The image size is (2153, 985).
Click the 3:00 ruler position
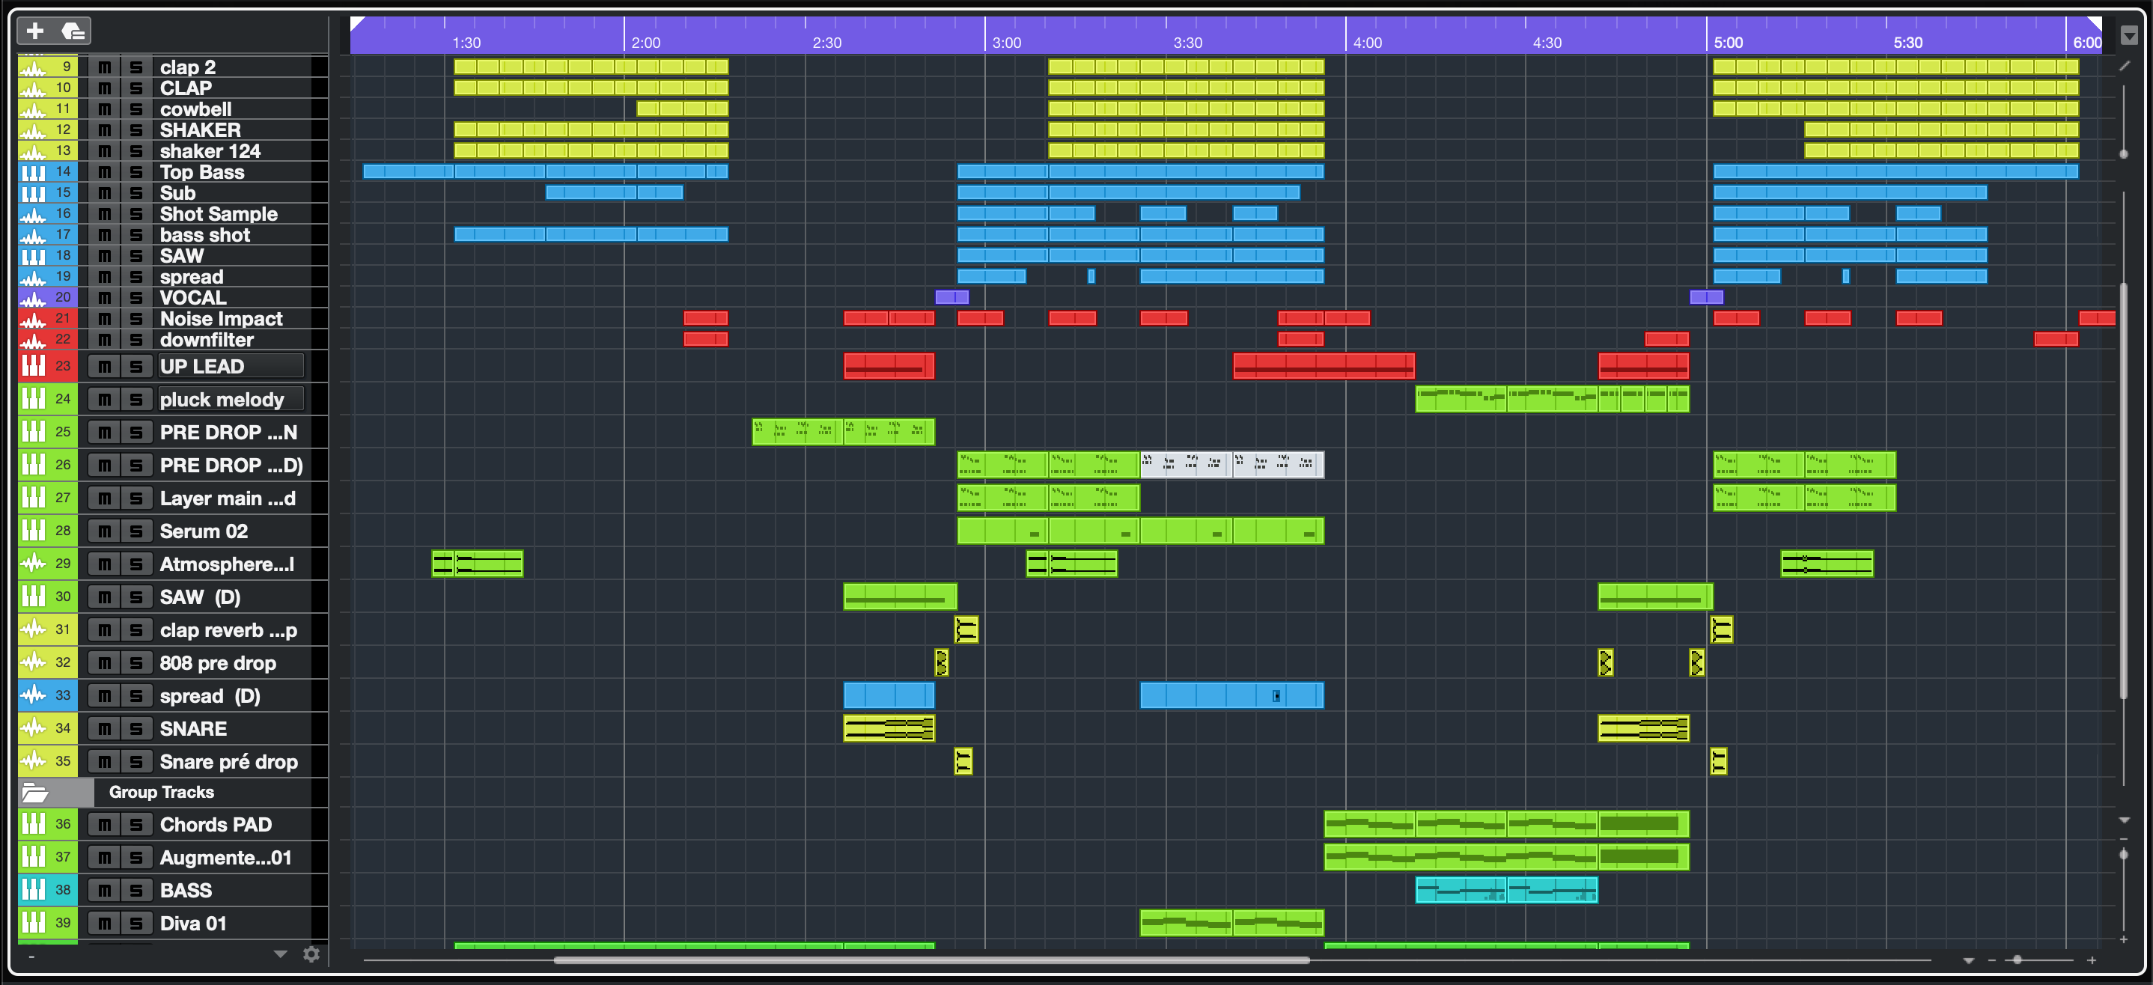[1005, 43]
